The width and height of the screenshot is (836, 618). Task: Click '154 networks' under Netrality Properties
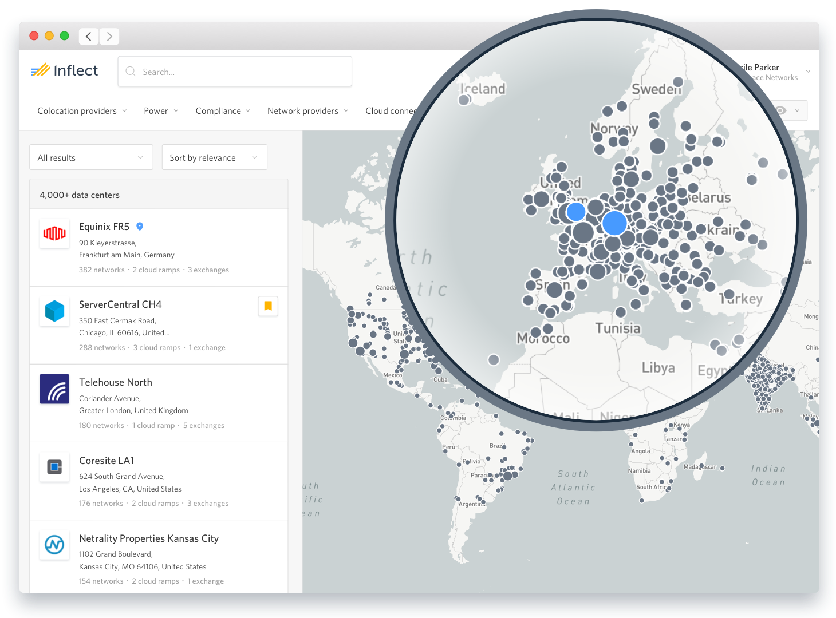[101, 581]
